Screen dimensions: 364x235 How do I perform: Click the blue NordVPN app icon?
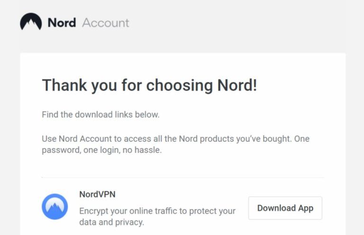tap(55, 207)
